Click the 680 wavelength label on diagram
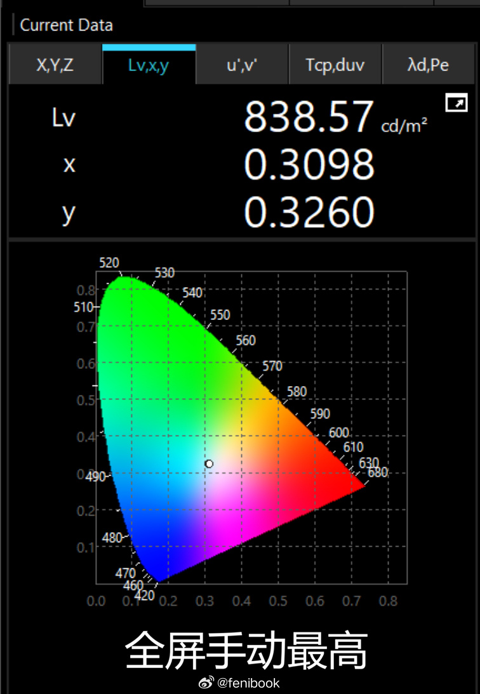480x694 pixels. point(378,472)
